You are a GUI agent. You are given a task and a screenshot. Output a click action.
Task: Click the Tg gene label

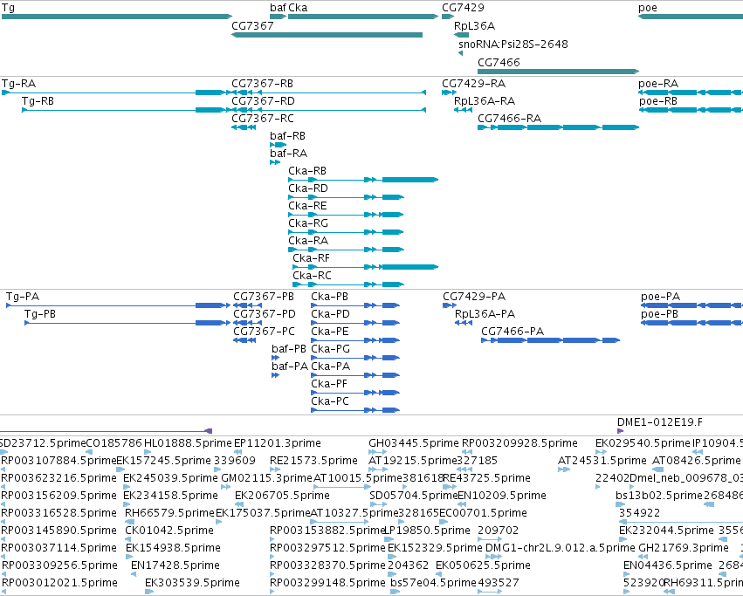tap(8, 8)
